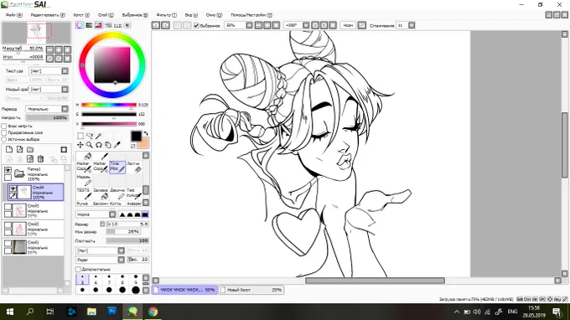Screen dimensions: 570x320
Task: Select the Eyedropper tool
Action: [117, 145]
